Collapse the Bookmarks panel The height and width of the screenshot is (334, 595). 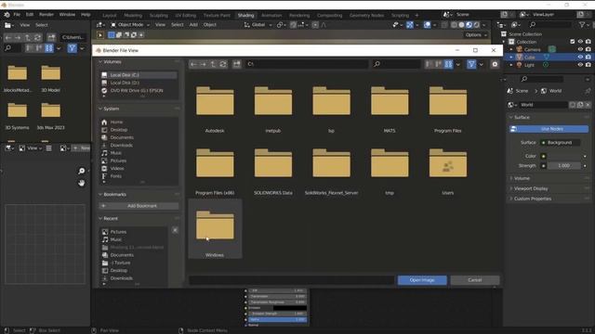(100, 194)
